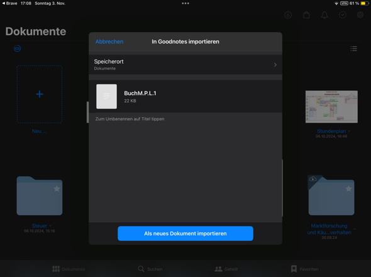Tap the circled 6 icon in the top bar
371x277 pixels.
[x=288, y=15]
